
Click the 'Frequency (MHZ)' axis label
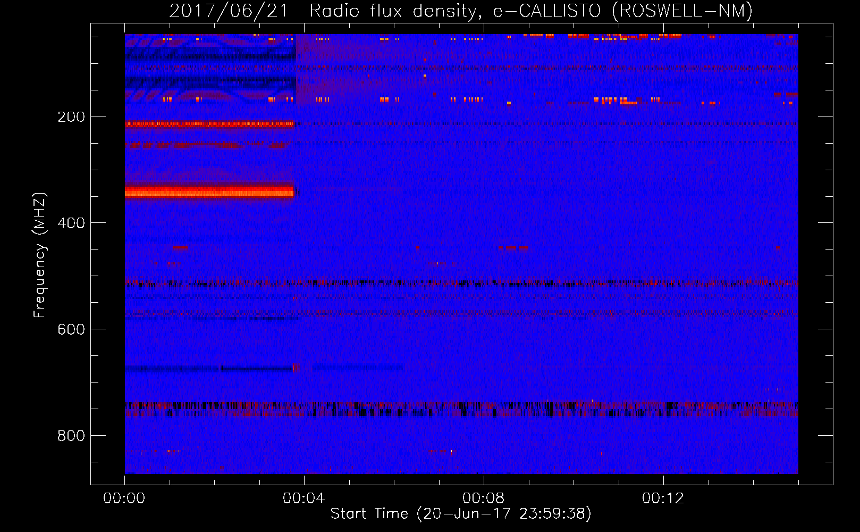click(x=40, y=255)
